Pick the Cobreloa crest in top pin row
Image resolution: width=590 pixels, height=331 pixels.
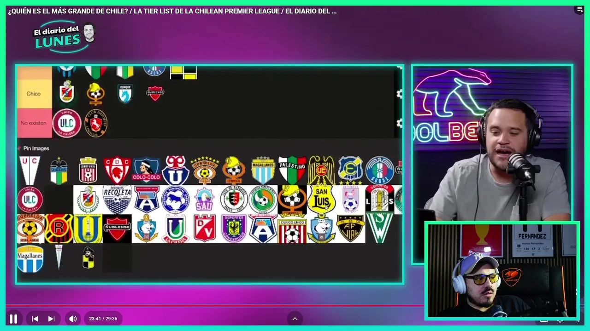[x=205, y=171]
